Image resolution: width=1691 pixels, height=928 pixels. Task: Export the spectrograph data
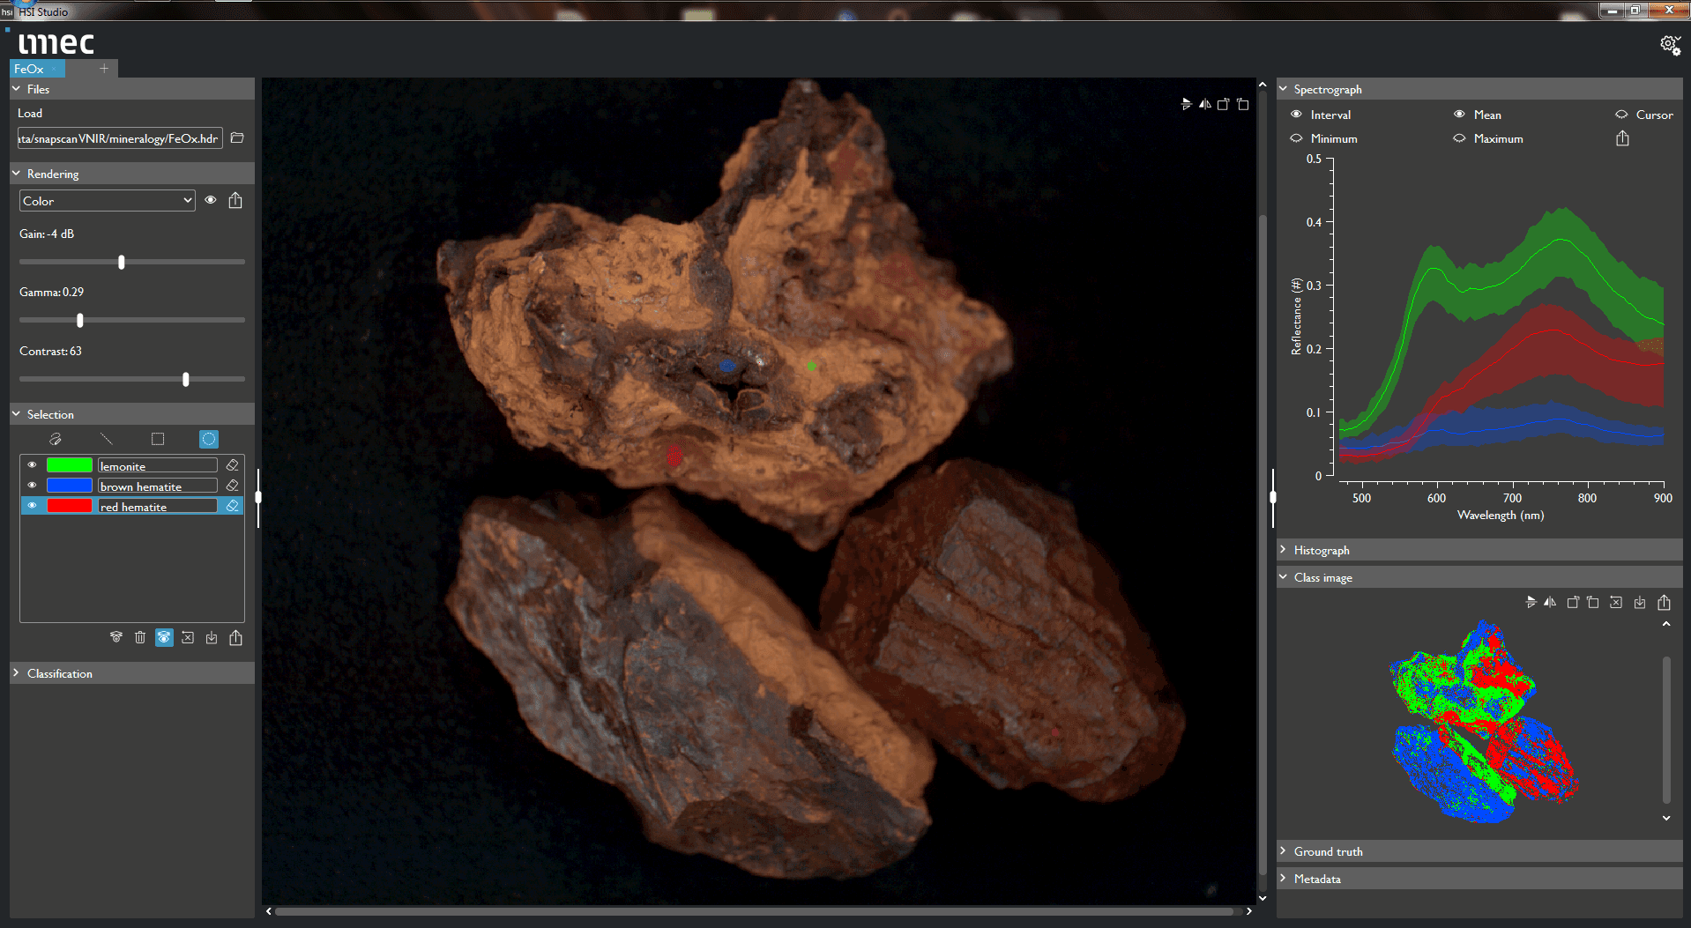(1622, 137)
